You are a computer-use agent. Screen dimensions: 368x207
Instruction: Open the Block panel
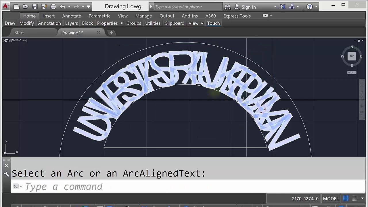(88, 23)
